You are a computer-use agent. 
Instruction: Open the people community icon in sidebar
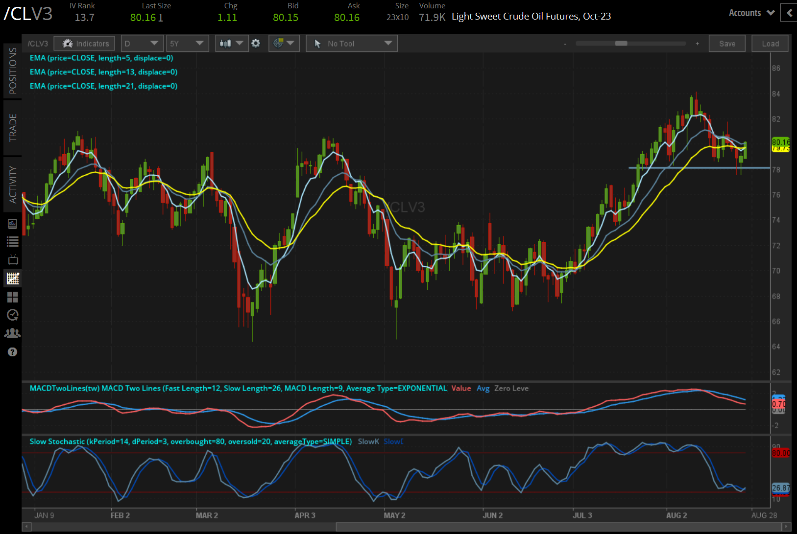click(12, 333)
